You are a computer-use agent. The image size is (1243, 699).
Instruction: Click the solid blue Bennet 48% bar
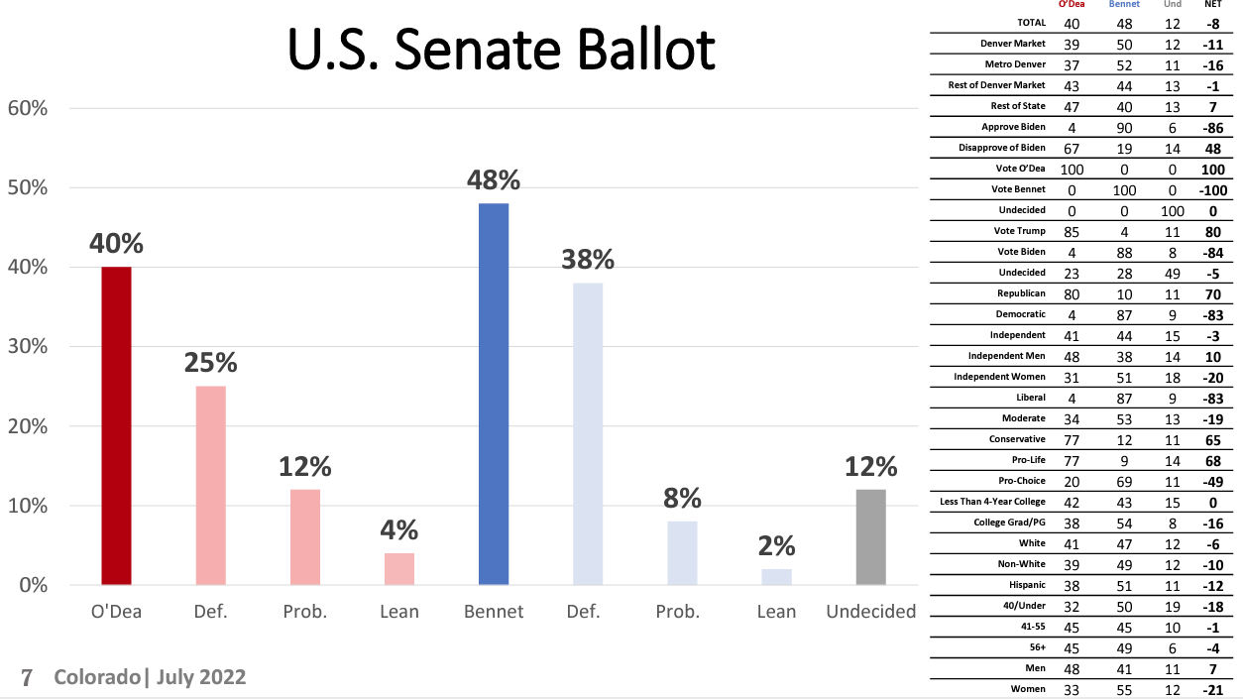click(494, 394)
